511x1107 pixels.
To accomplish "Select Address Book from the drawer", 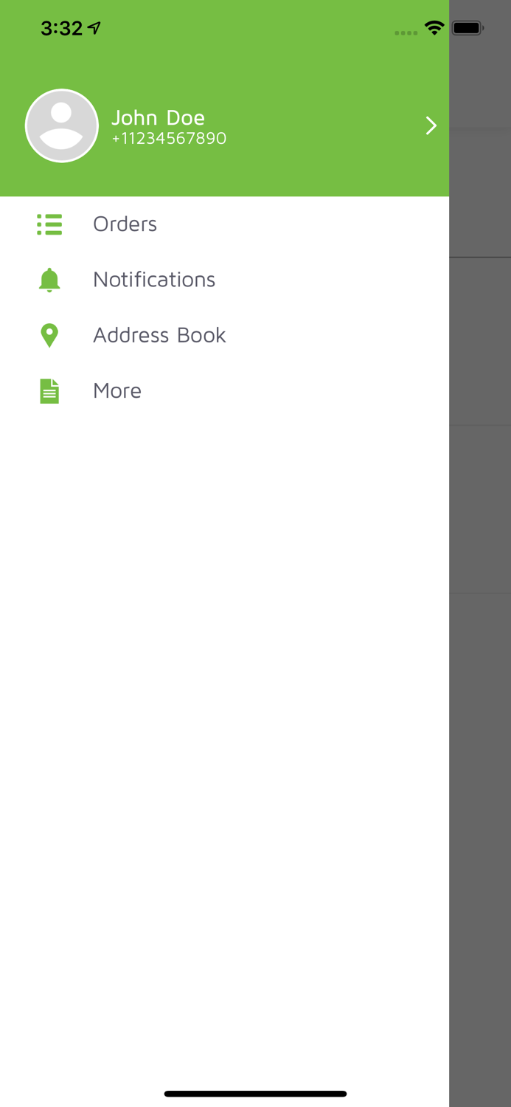I will coord(224,335).
